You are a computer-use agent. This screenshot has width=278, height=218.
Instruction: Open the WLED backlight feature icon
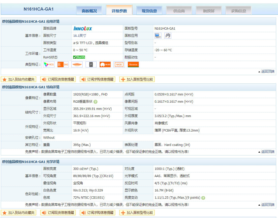tap(105, 64)
